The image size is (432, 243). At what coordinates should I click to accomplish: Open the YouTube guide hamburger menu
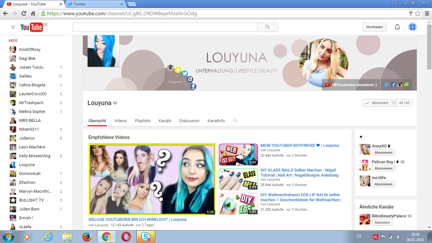(x=13, y=27)
